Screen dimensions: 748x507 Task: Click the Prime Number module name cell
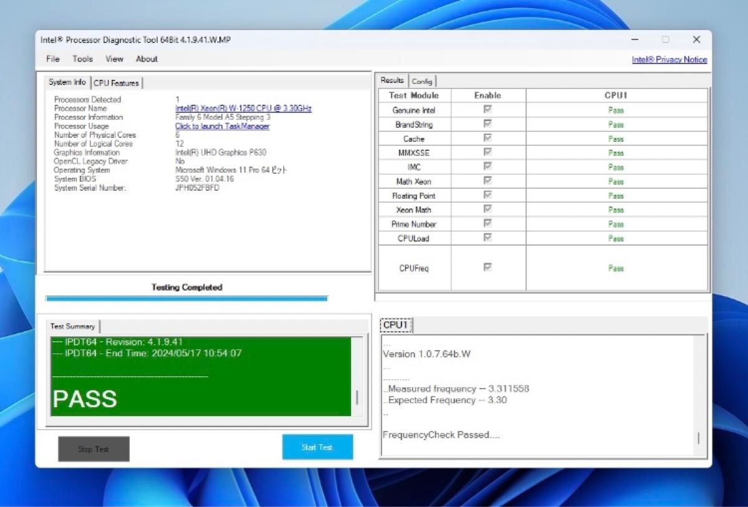click(415, 225)
